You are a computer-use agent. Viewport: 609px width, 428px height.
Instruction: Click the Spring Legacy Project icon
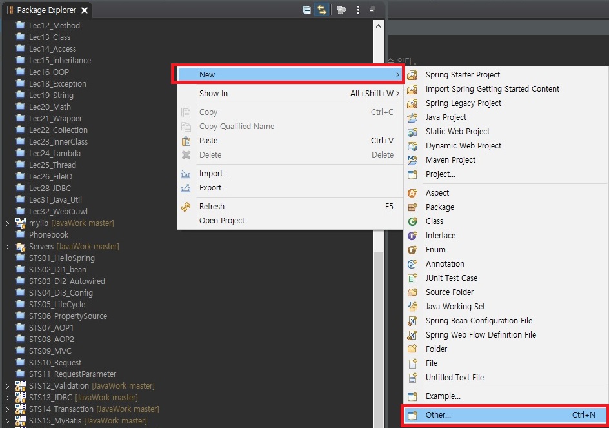tap(412, 103)
